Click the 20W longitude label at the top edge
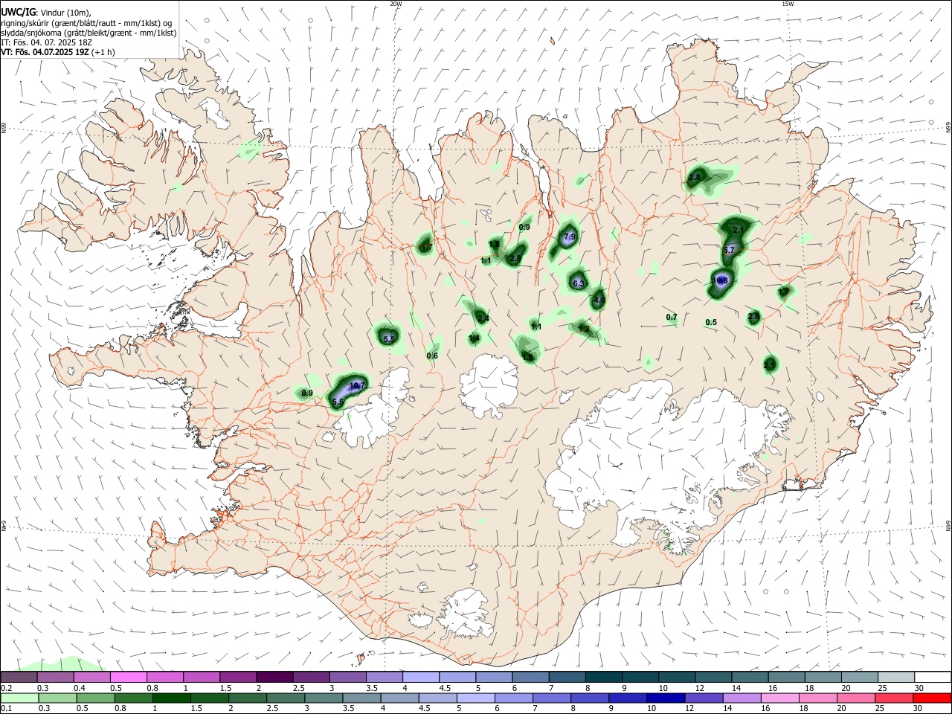 coord(396,4)
